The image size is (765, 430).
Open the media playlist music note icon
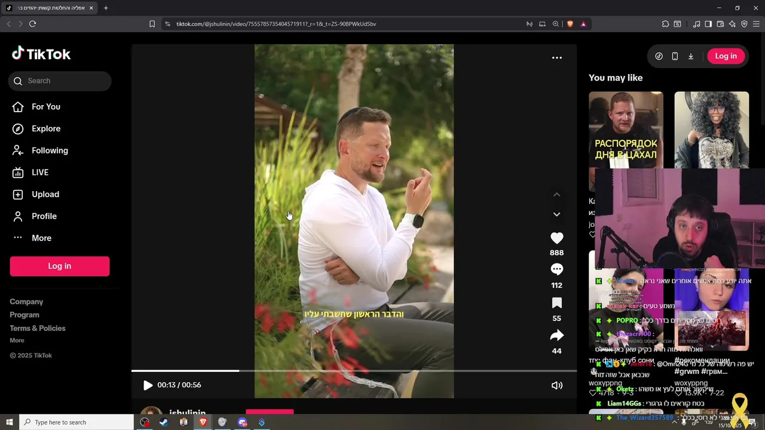(696, 24)
